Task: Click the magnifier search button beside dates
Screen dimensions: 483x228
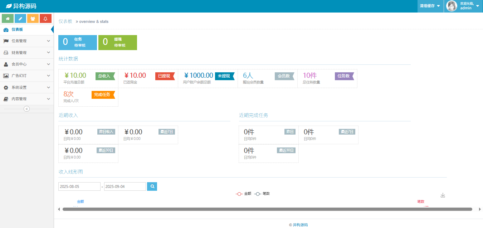Action: pyautogui.click(x=152, y=186)
